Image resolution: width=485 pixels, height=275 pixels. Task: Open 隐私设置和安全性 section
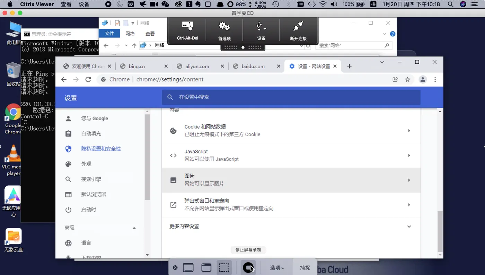pyautogui.click(x=100, y=149)
